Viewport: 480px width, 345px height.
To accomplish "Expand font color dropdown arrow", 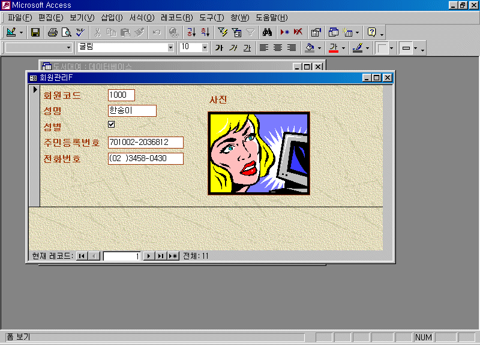I will (343, 49).
